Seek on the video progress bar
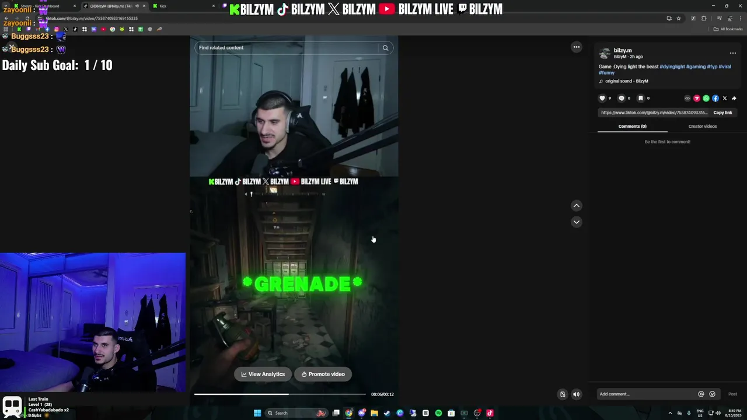This screenshot has height=420, width=747. [x=280, y=394]
